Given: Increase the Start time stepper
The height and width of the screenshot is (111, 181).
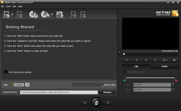Looking at the screenshot, I should coord(173,84).
